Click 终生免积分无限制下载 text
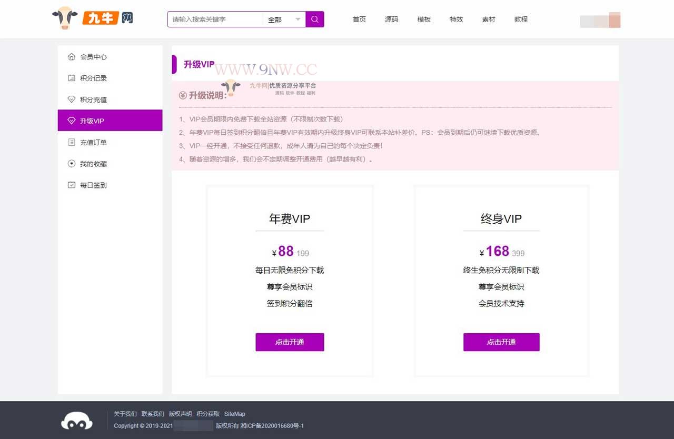This screenshot has height=439, width=674. point(501,270)
